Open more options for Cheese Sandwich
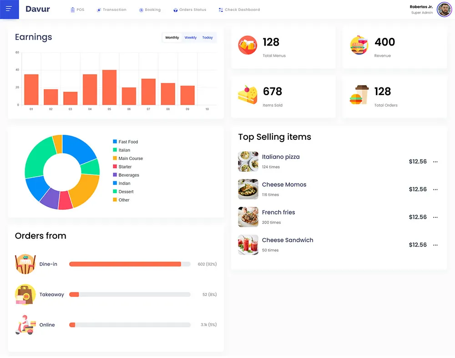The width and height of the screenshot is (455, 358). point(435,245)
